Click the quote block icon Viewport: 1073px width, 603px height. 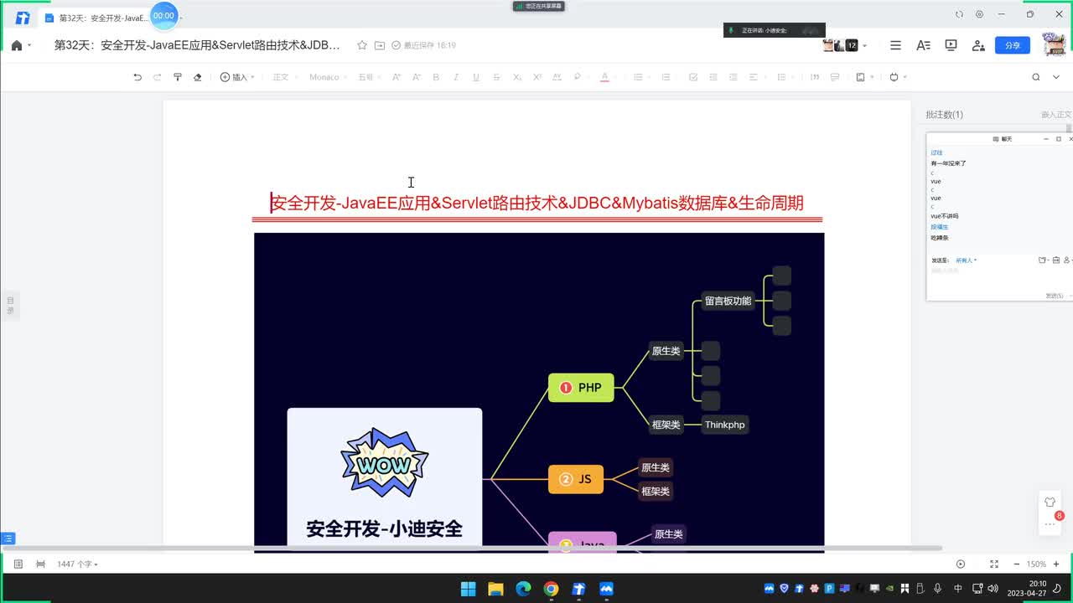point(814,77)
